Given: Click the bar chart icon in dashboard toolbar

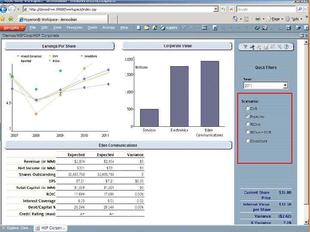Looking at the screenshot, I should [266, 47].
